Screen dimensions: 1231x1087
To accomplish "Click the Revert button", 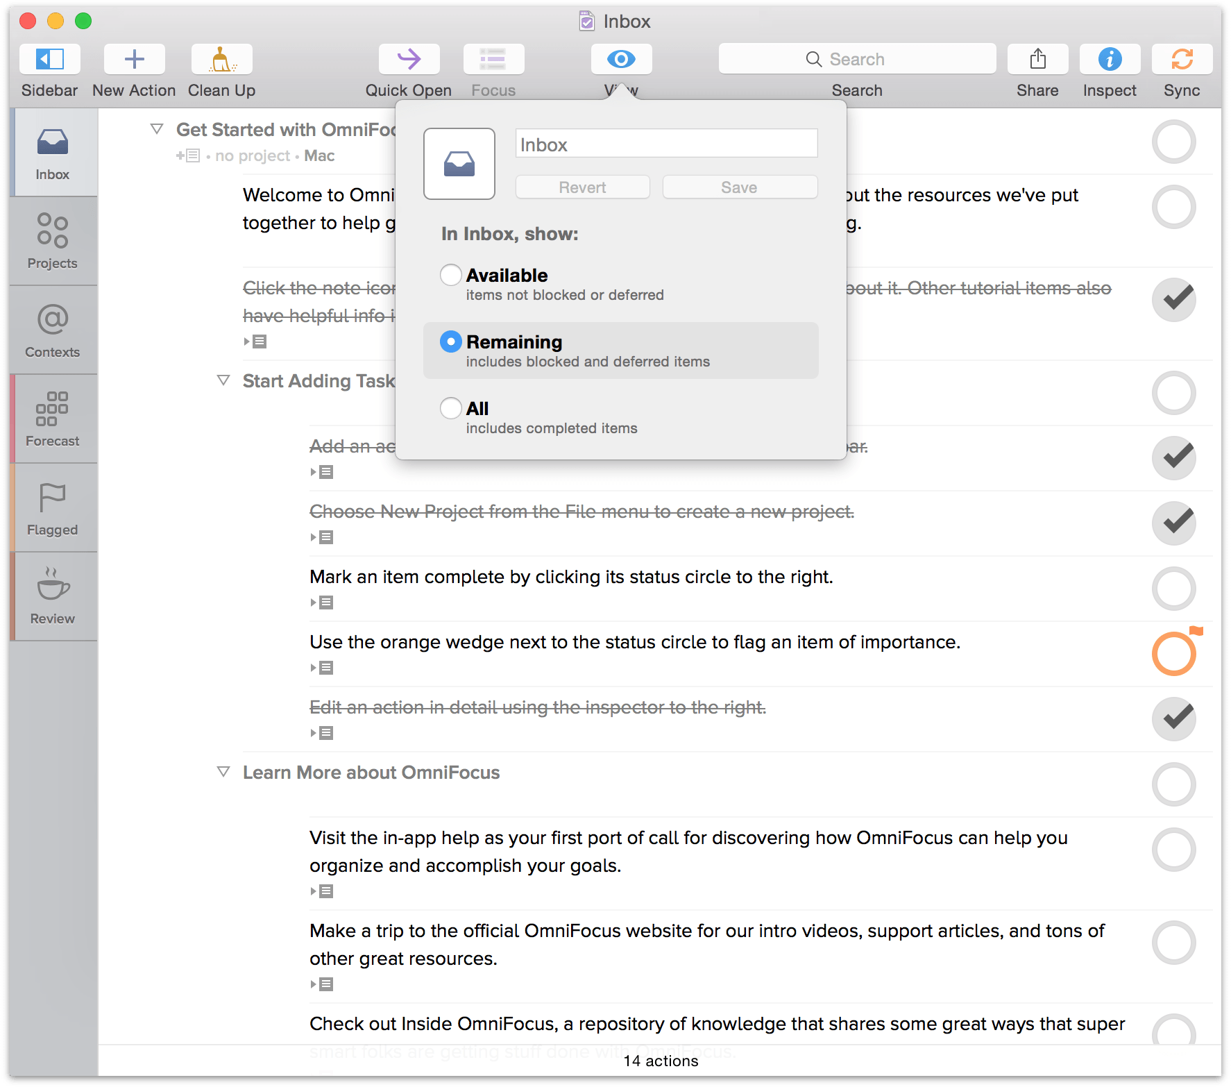I will point(582,187).
